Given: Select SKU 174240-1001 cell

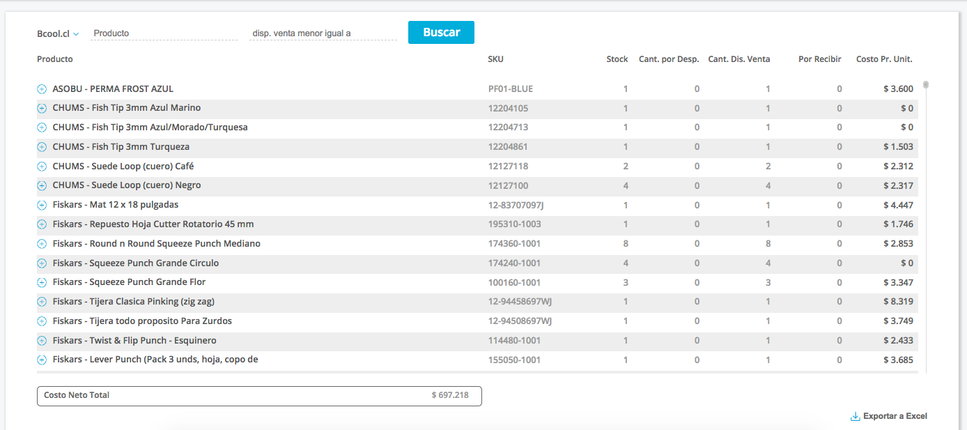Looking at the screenshot, I should coord(514,263).
